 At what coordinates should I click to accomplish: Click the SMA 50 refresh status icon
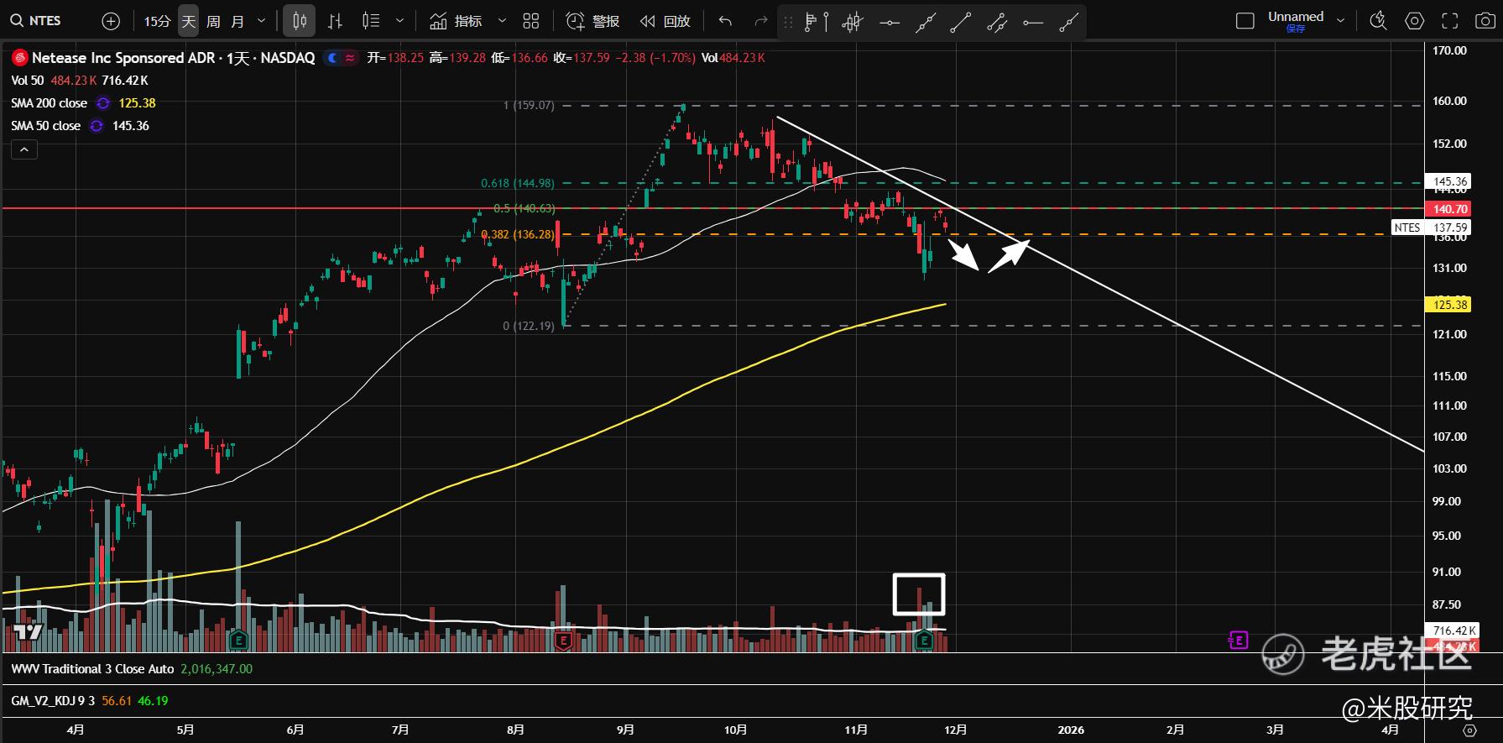(x=97, y=126)
